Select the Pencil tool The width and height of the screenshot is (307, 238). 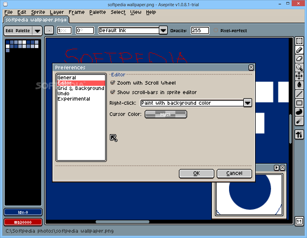coord(299,50)
